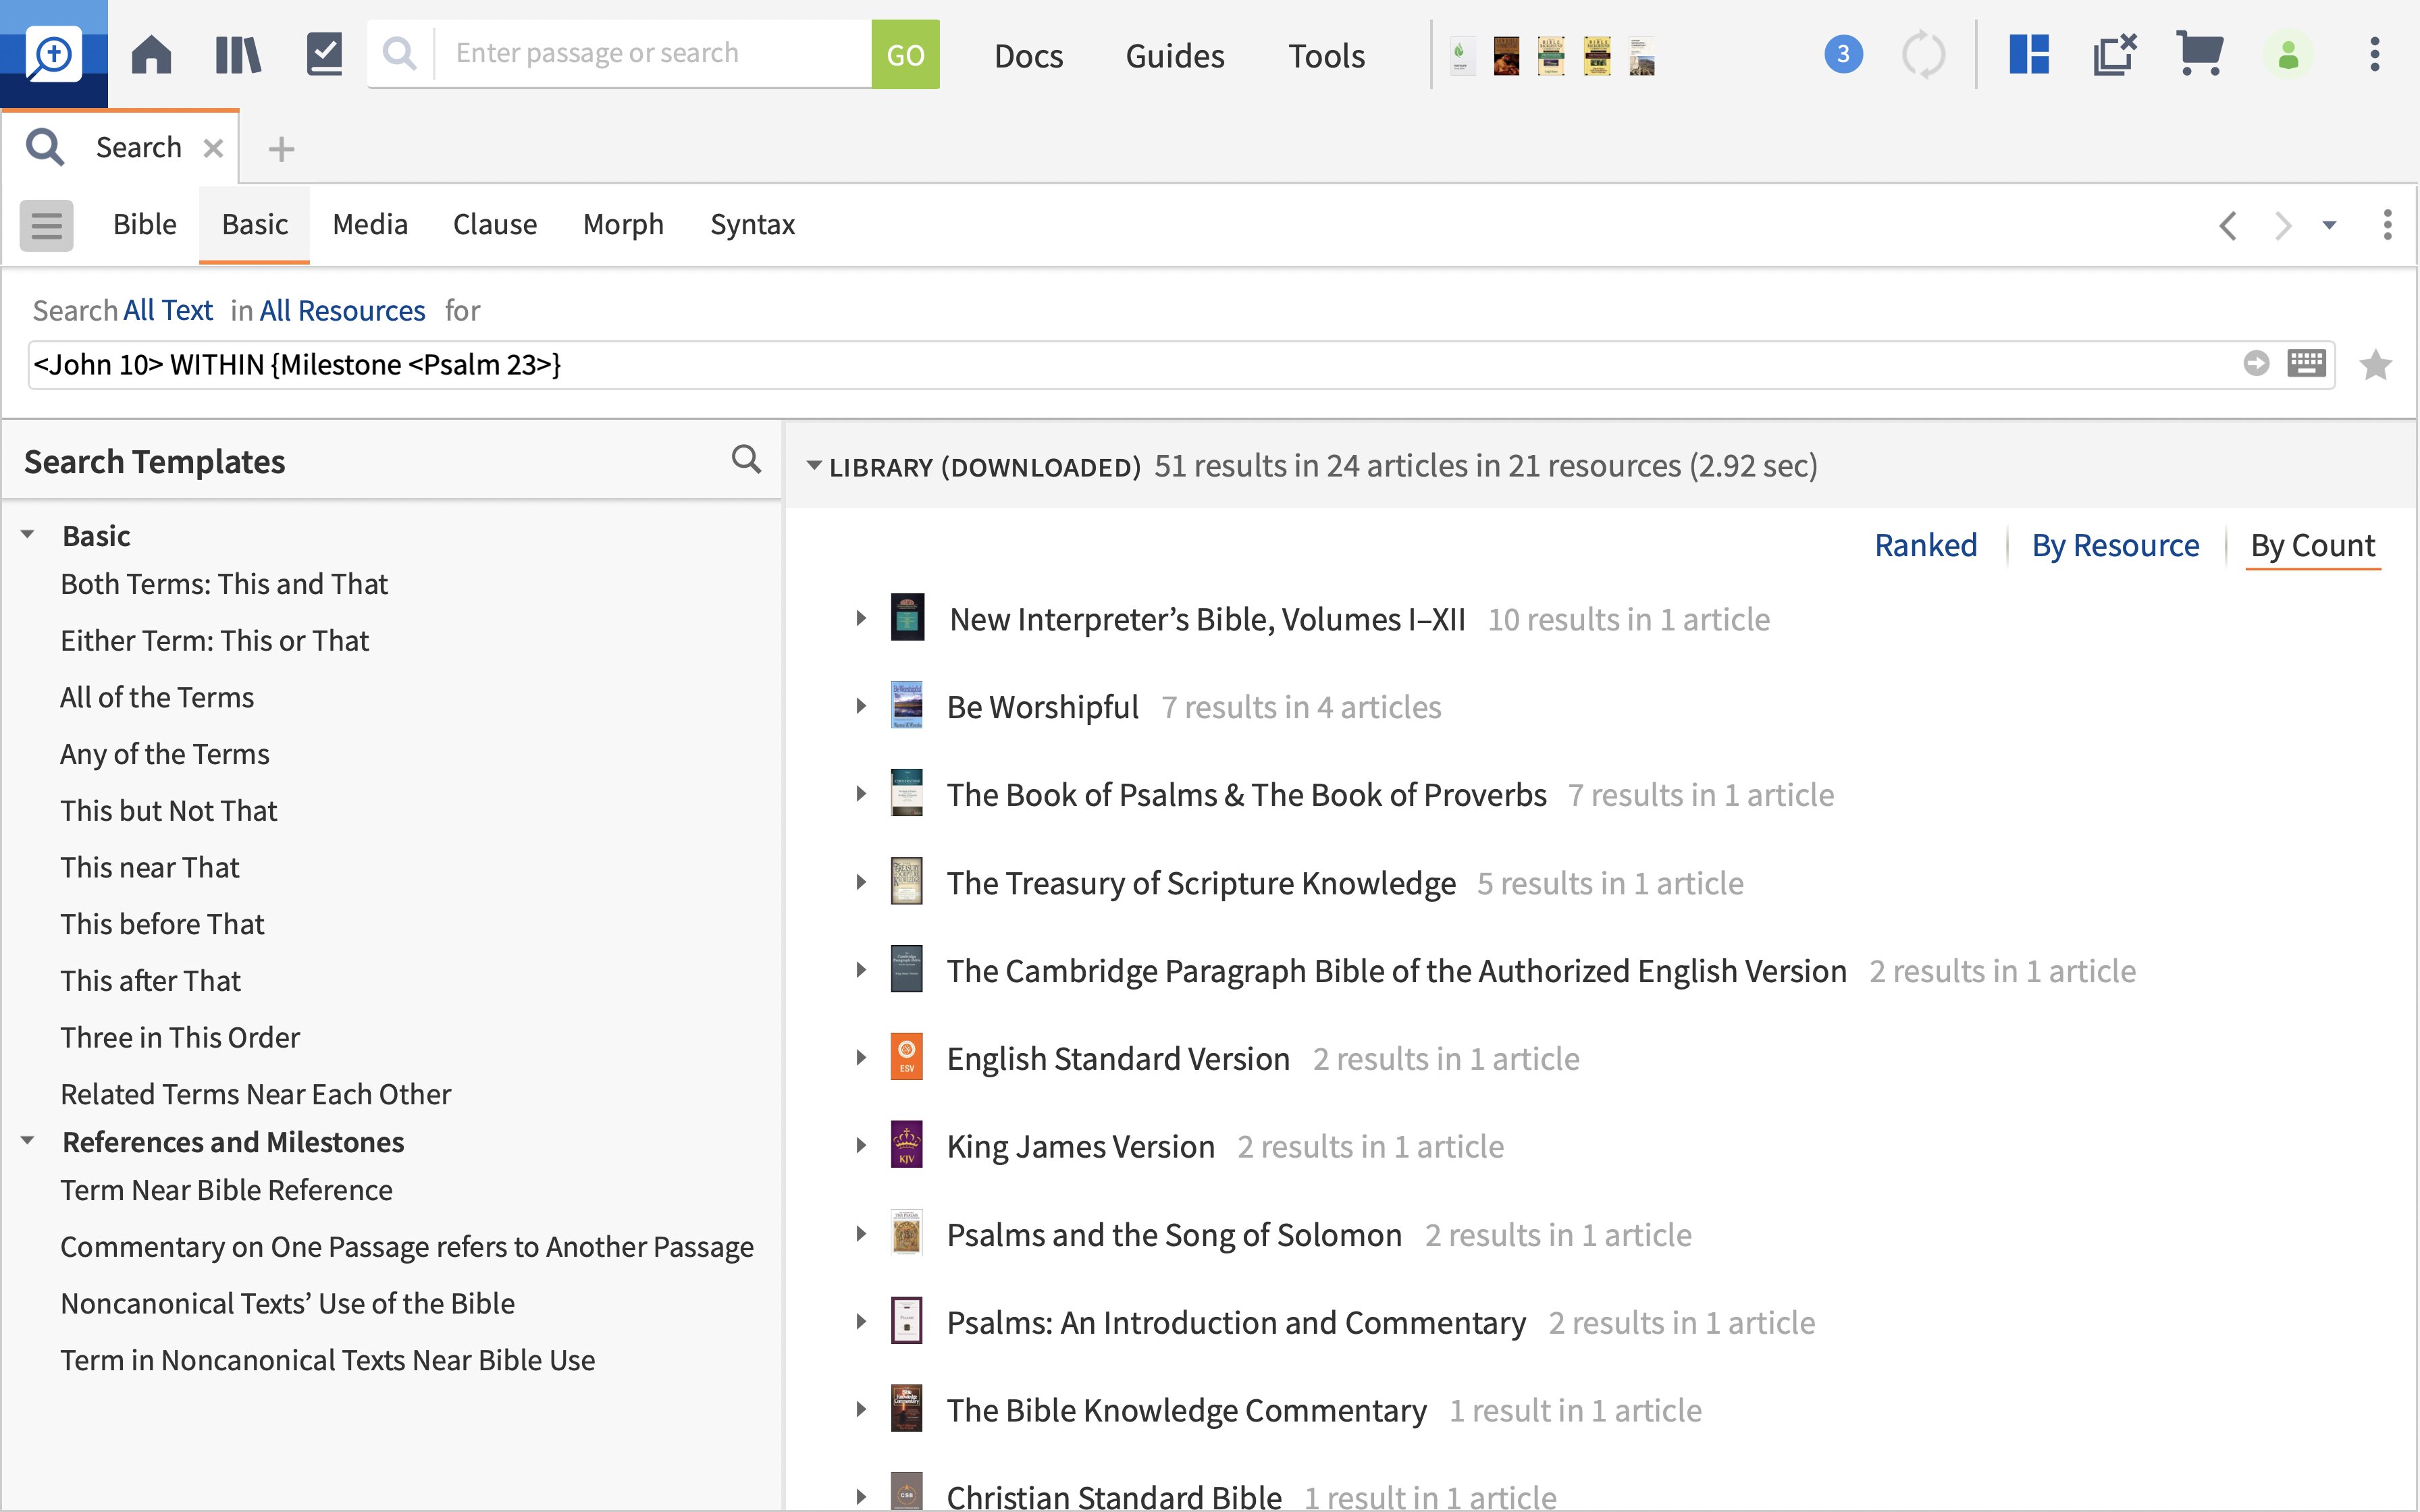Expand the Be Worshipful results

(x=861, y=706)
